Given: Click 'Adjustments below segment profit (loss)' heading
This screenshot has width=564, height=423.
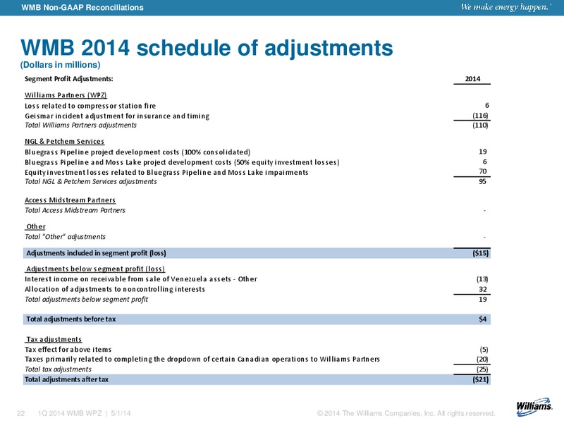Looking at the screenshot, I should pos(95,269).
